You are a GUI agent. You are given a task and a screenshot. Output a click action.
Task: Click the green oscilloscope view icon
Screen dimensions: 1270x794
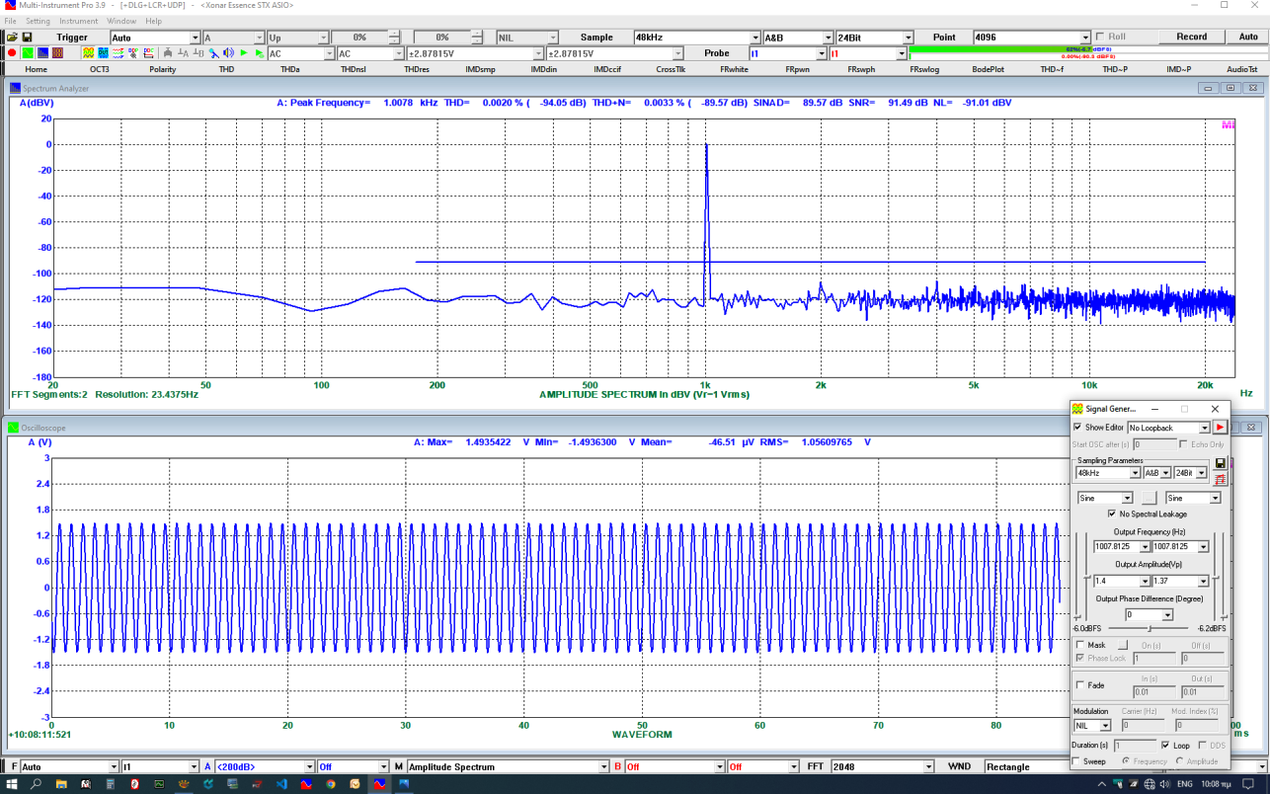tap(28, 53)
